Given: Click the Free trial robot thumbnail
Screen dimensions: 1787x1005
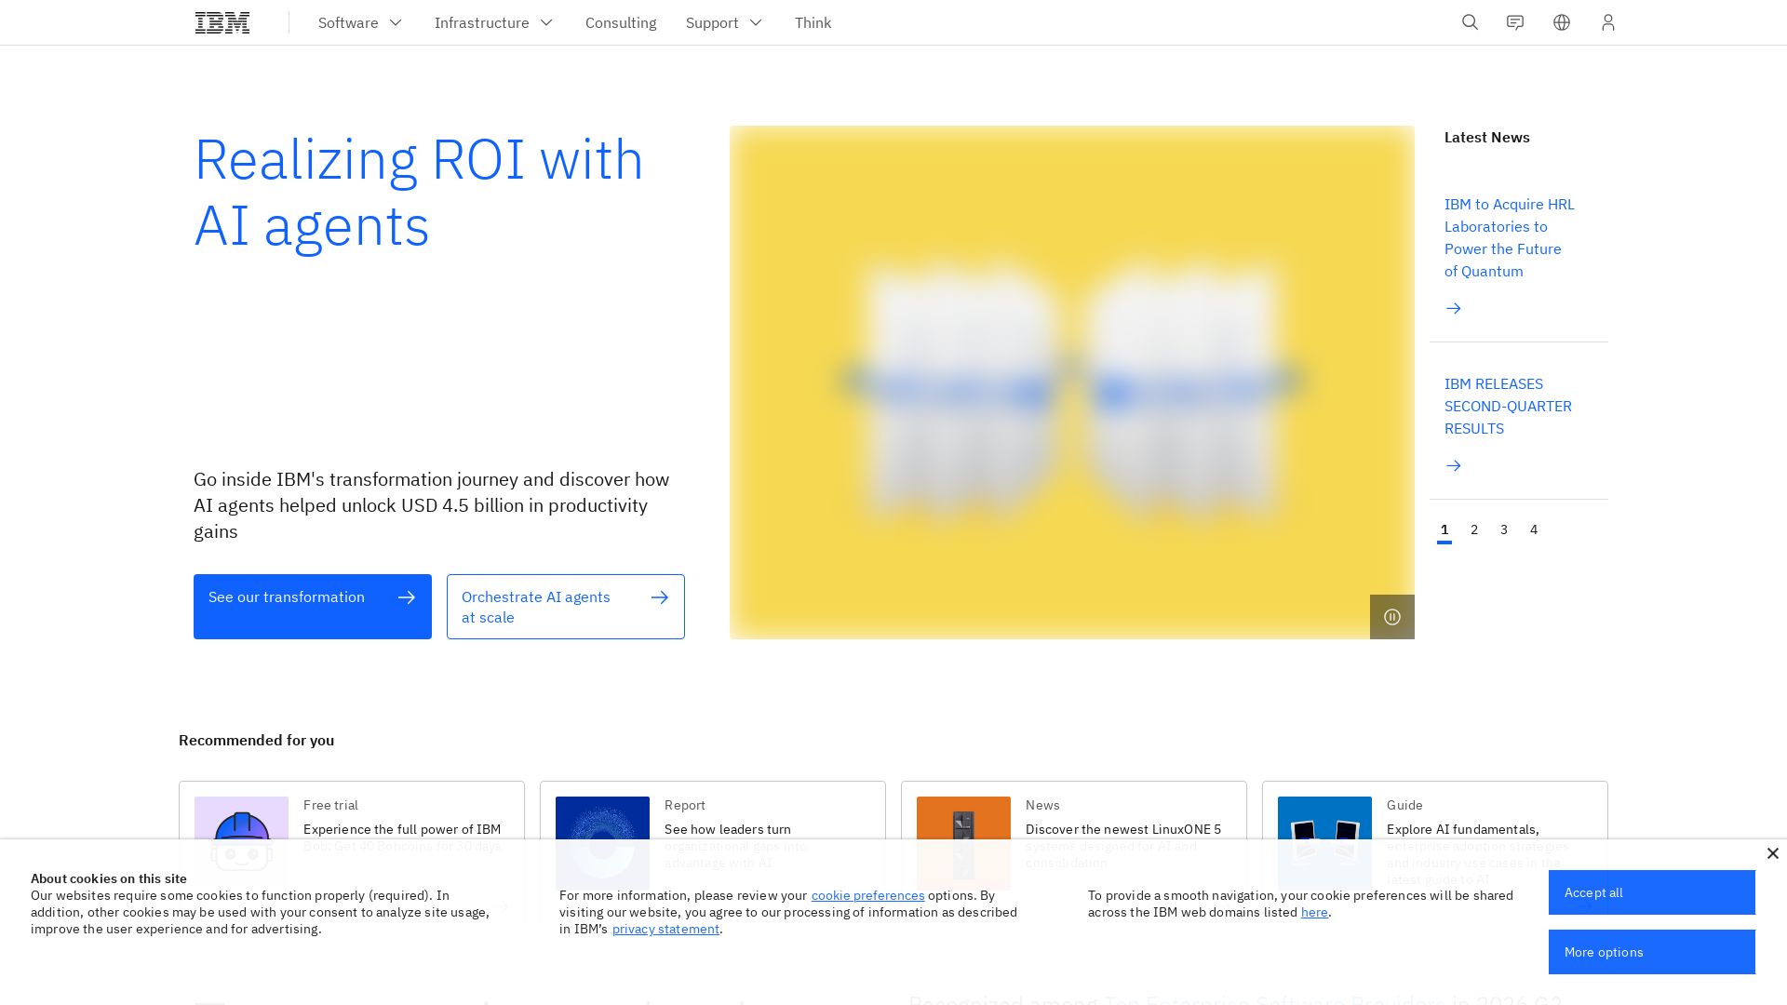Looking at the screenshot, I should [x=241, y=843].
